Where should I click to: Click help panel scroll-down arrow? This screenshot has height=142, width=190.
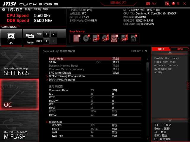click(170, 120)
